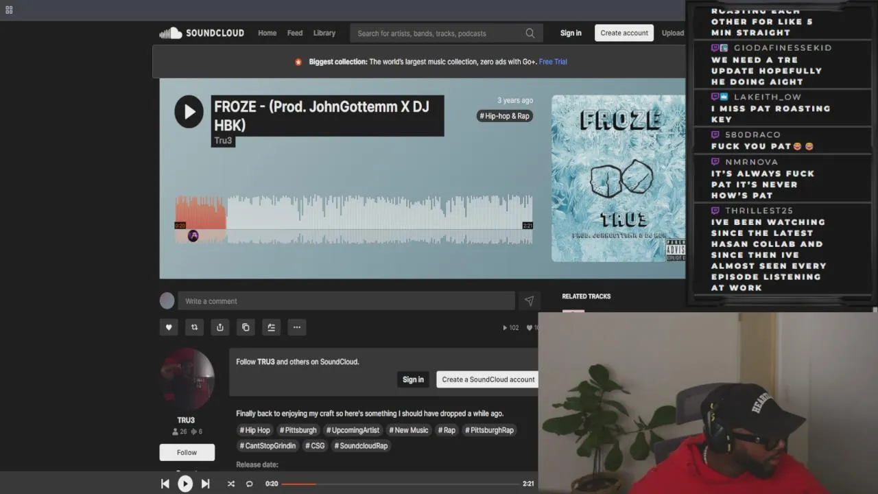This screenshot has height=494, width=878.
Task: Click 580DRACO username in chat overlay
Action: [753, 135]
